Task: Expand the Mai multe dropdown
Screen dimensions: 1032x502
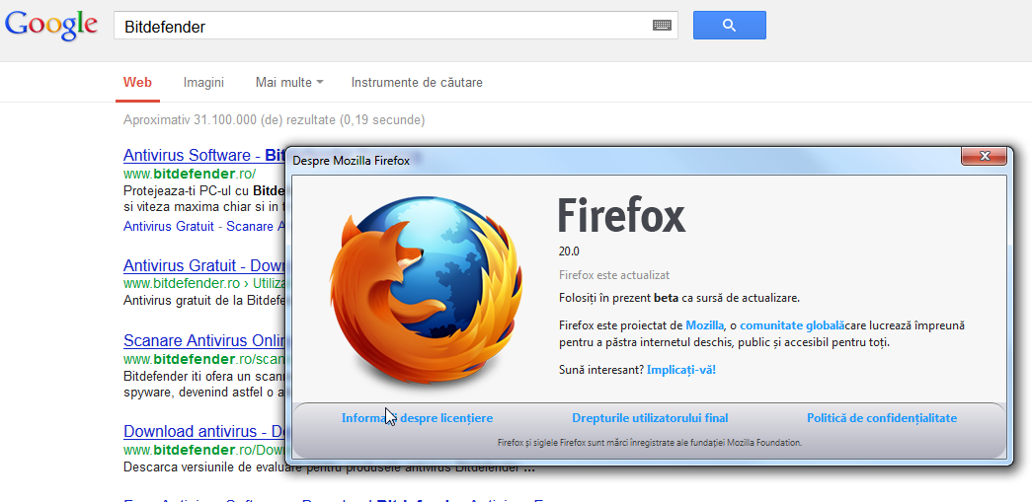Action: pos(289,83)
